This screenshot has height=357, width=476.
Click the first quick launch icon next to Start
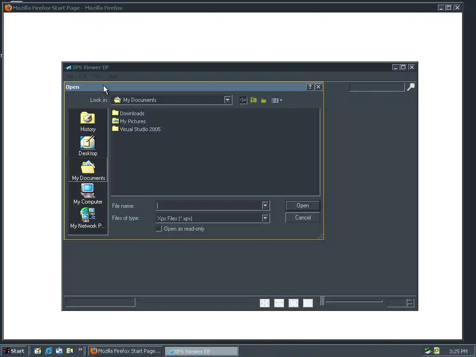(38, 351)
